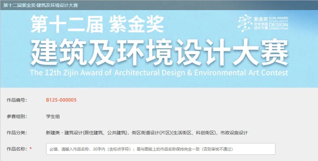The image size is (318, 161).
Task: Click the 作品名称 field label
Action: pos(17,149)
